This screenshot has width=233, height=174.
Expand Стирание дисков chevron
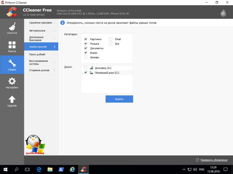[x=54, y=70]
